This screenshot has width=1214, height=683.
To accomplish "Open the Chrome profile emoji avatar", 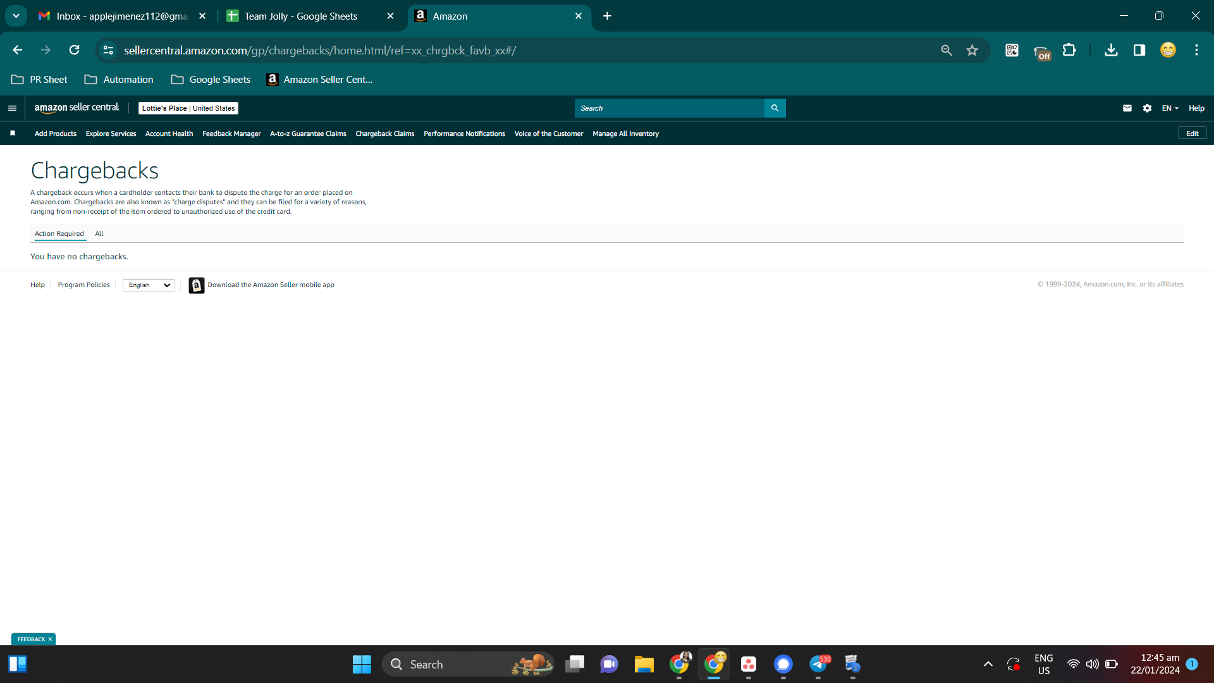I will (1168, 50).
